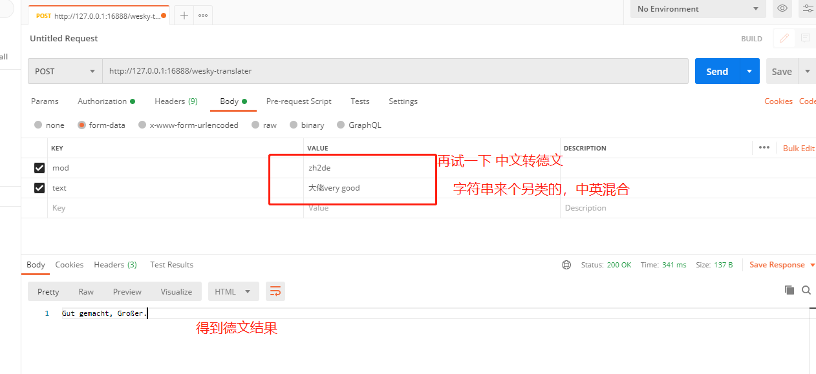Viewport: 816px width, 374px height.
Task: Switch to the Preview response view
Action: (x=127, y=291)
